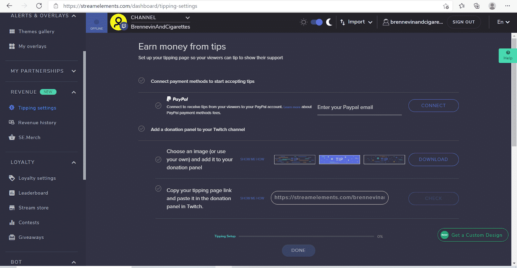Image resolution: width=517 pixels, height=268 pixels.
Task: Check the Choose an image step circle
Action: (158, 160)
